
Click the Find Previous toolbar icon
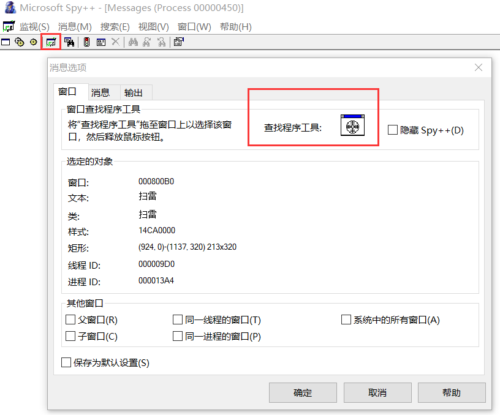tap(162, 42)
